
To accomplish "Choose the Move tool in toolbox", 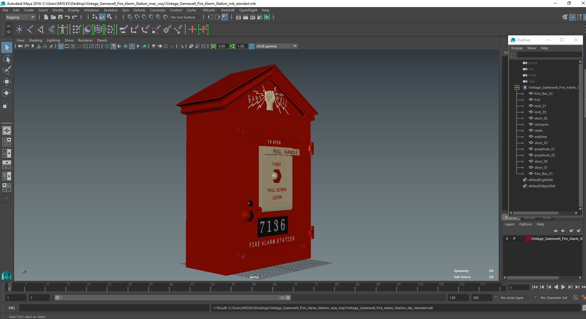I will pyautogui.click(x=7, y=82).
